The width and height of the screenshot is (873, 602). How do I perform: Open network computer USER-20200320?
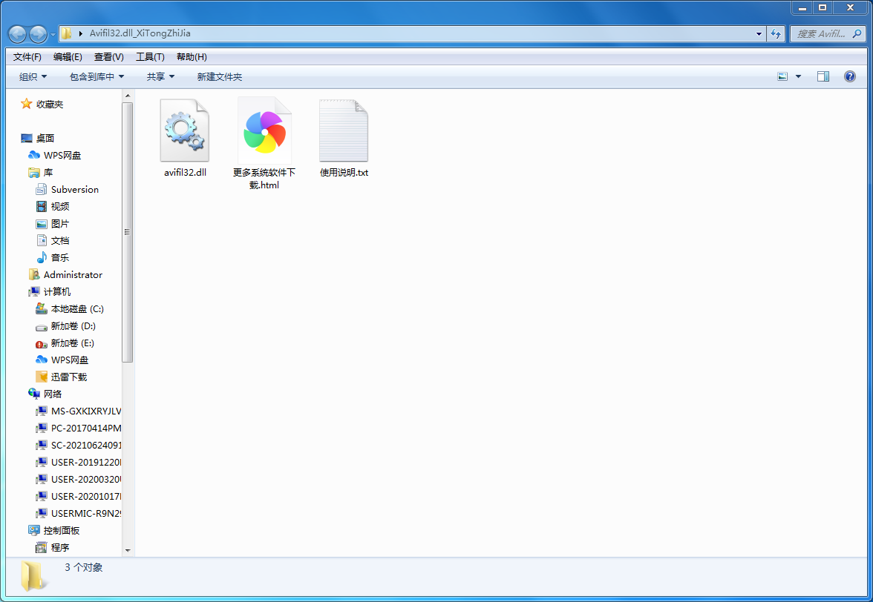pyautogui.click(x=79, y=479)
